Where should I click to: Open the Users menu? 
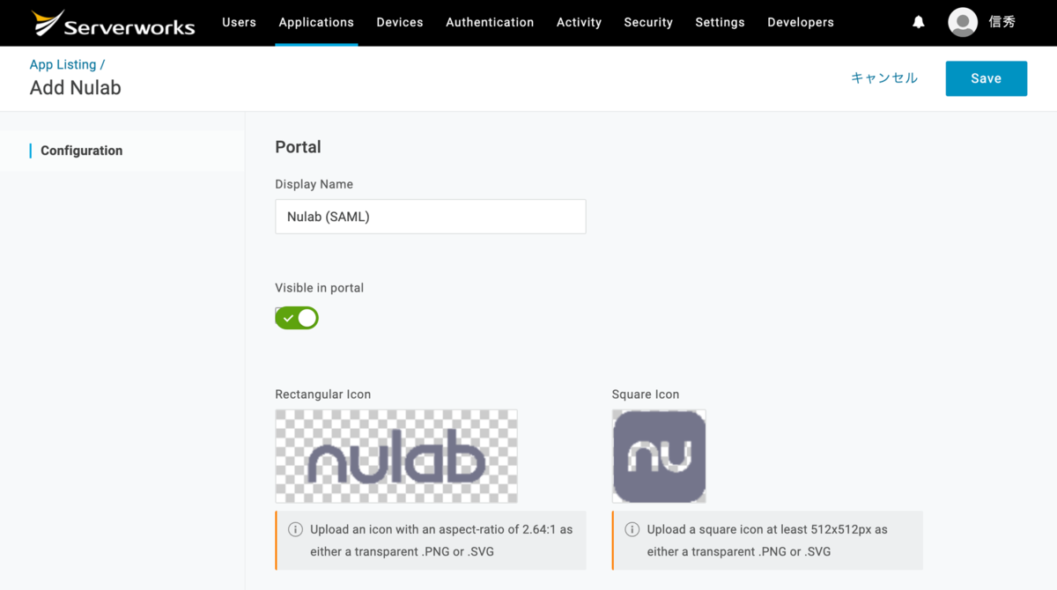pos(239,22)
